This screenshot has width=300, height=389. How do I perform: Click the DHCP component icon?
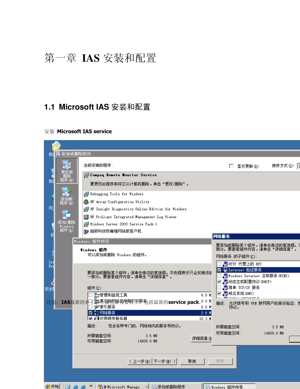point(225,281)
